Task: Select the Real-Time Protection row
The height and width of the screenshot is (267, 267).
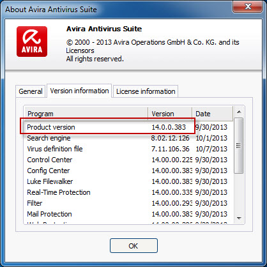Action: click(x=129, y=192)
